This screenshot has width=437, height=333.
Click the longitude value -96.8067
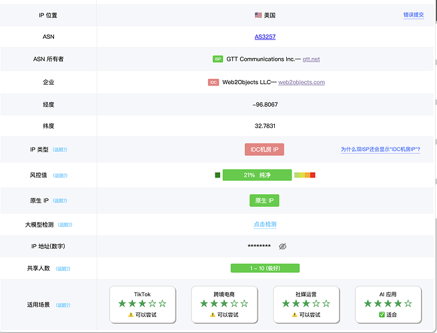[265, 105]
